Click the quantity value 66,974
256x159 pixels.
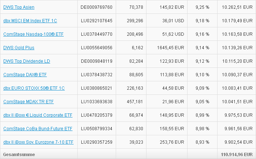click(x=136, y=115)
